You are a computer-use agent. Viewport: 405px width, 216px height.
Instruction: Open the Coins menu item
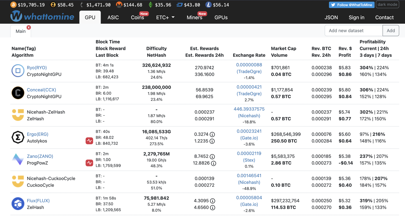point(137,18)
